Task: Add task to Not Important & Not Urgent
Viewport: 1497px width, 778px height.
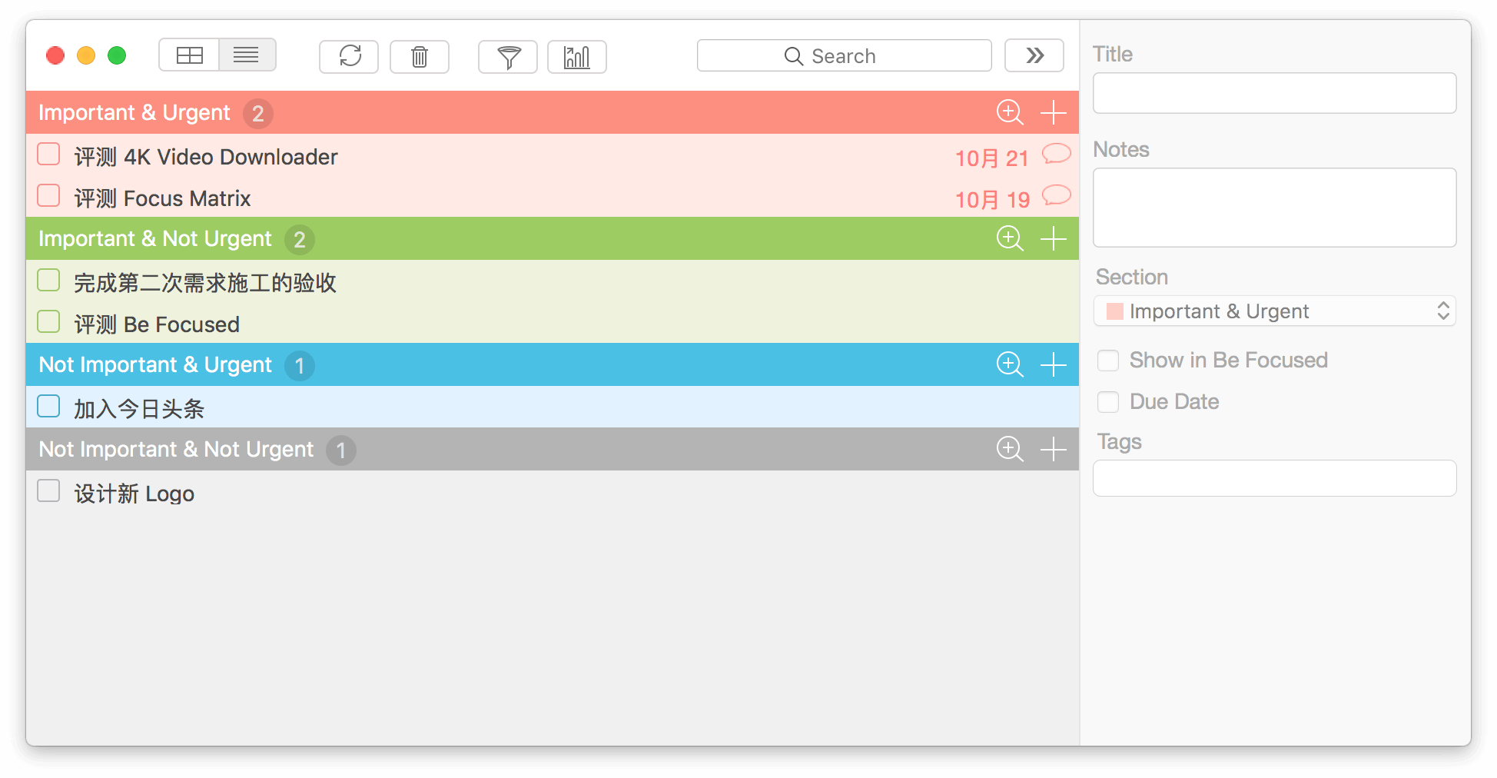Action: (x=1053, y=449)
